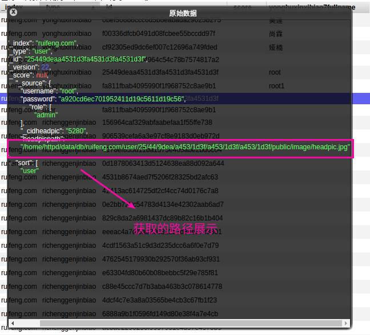Image resolution: width=370 pixels, height=335 pixels.
Task: Click the dialog scrollbar's left arrow
Action: (x=13, y=323)
